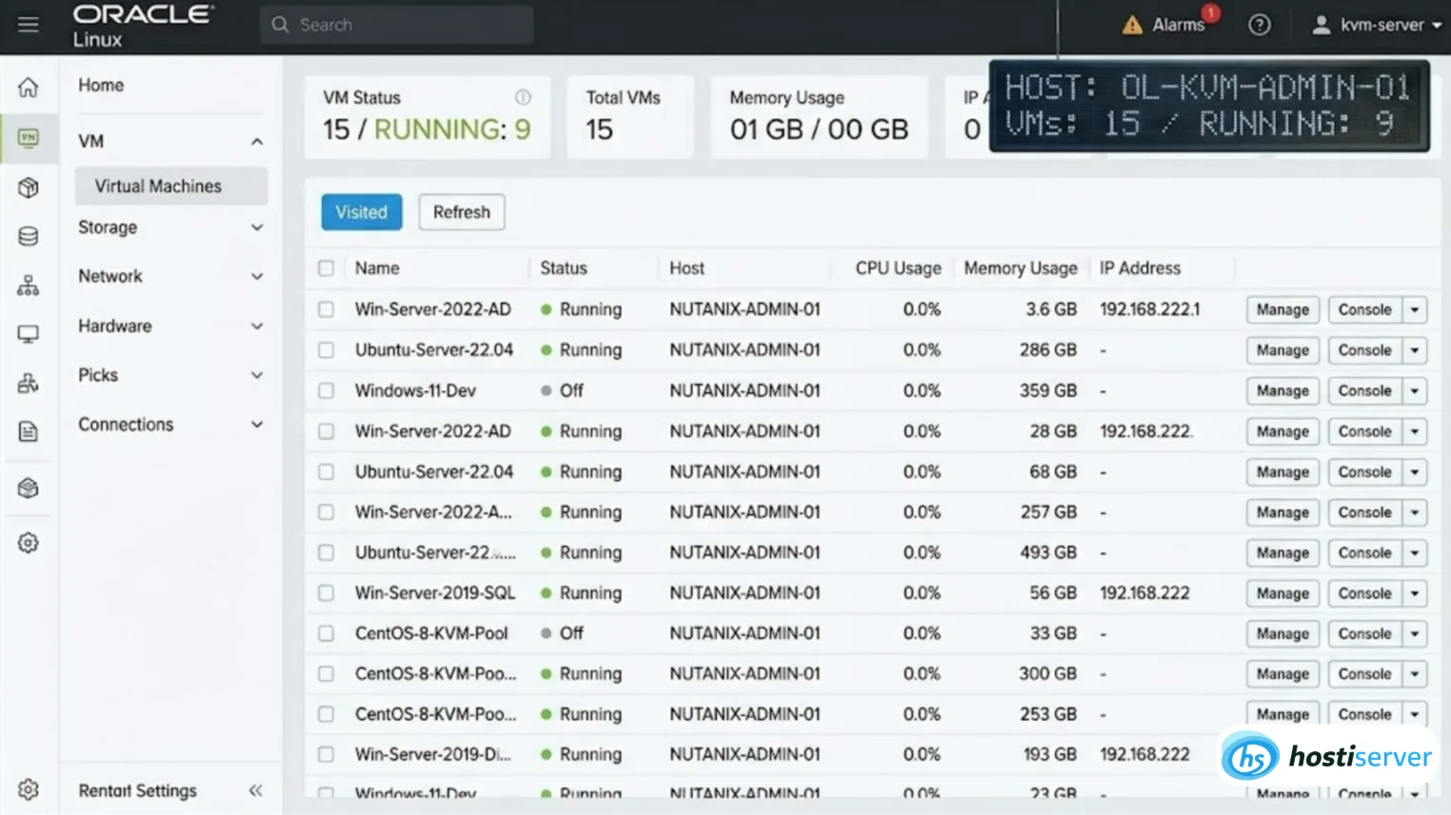This screenshot has width=1451, height=815.
Task: Click the blue Visited button
Action: pyautogui.click(x=362, y=212)
